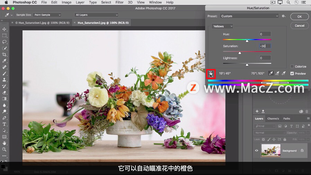Click the Hue slider handle
The height and width of the screenshot is (175, 311).
pos(247,41)
